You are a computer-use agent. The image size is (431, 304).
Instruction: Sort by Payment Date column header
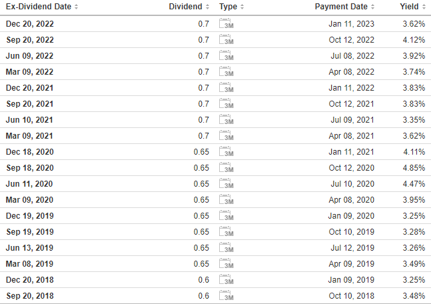[344, 7]
